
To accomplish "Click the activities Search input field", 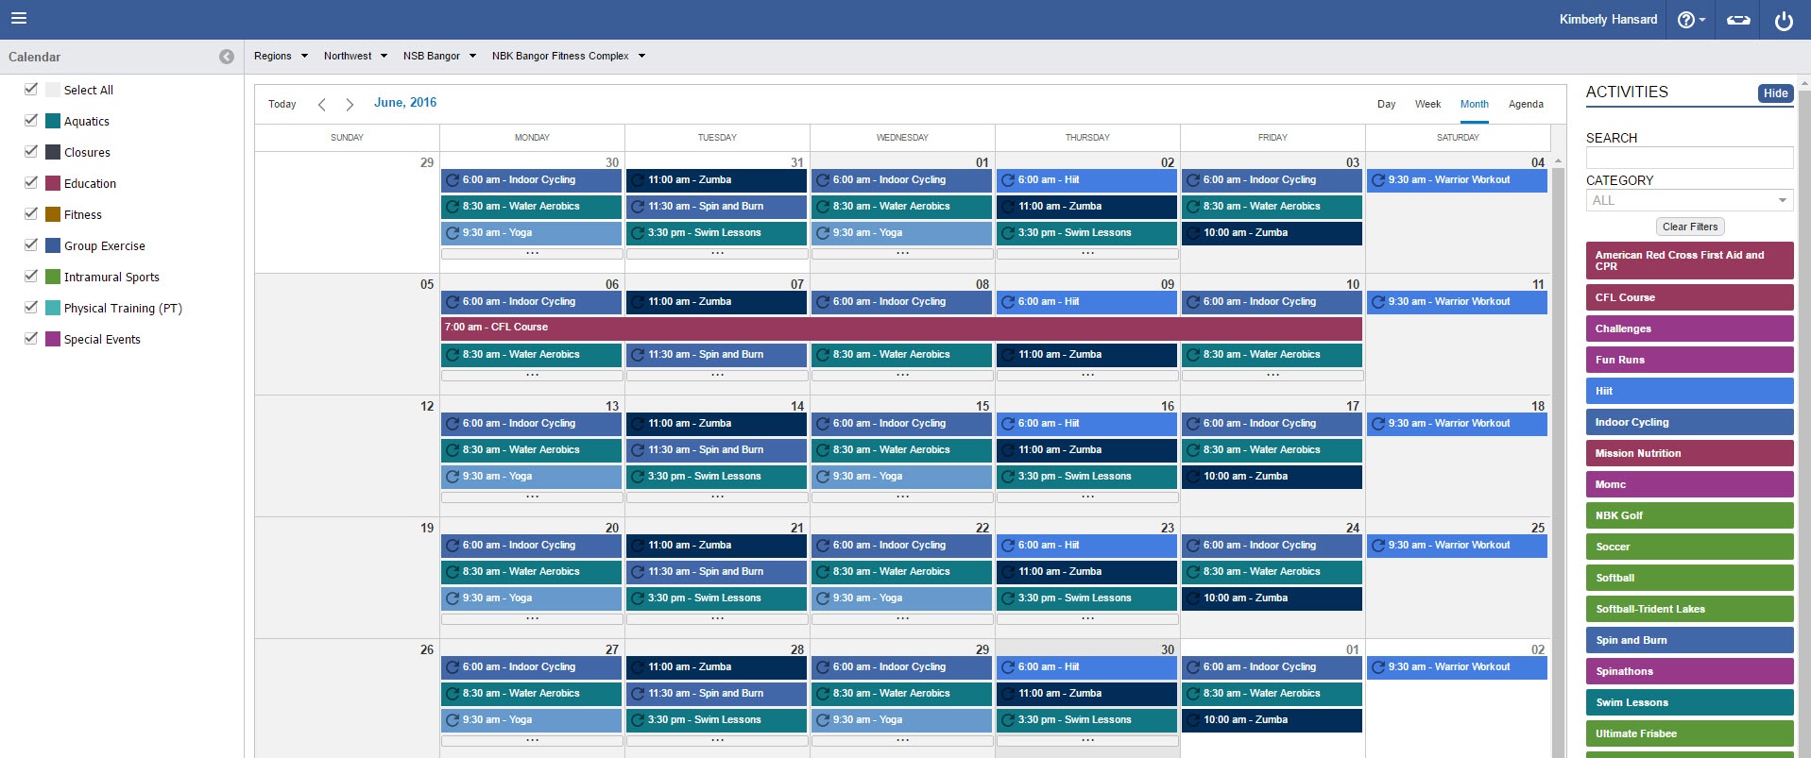I will (x=1689, y=158).
